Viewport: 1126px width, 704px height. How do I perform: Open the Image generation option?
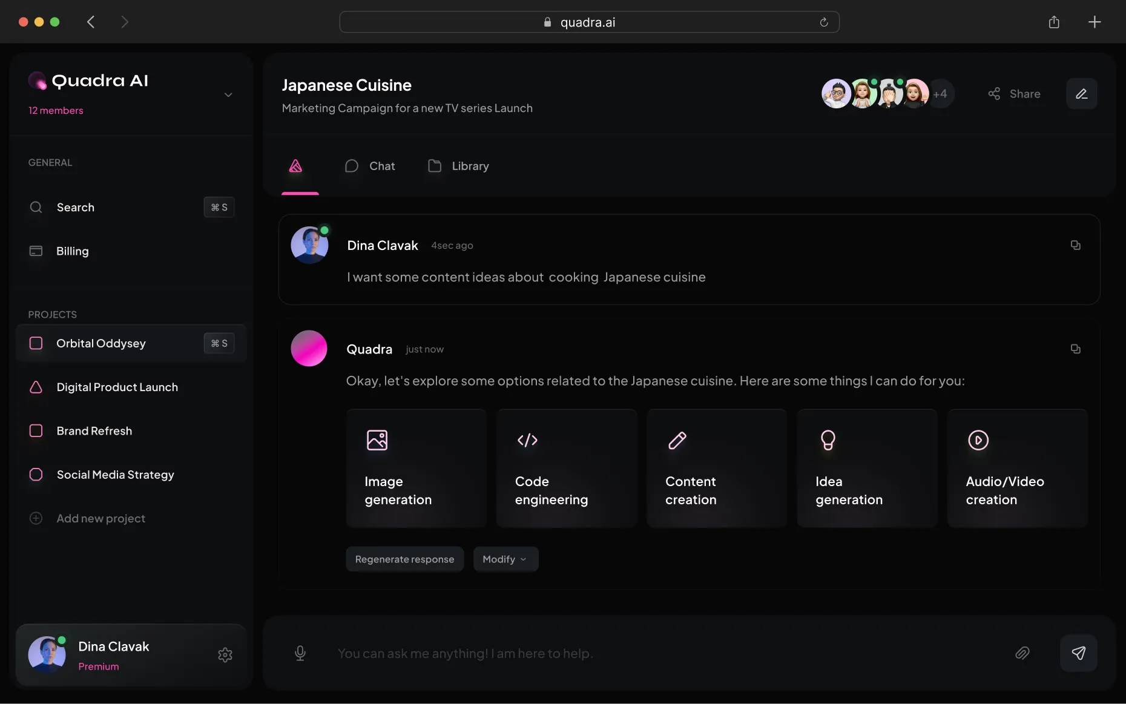415,468
